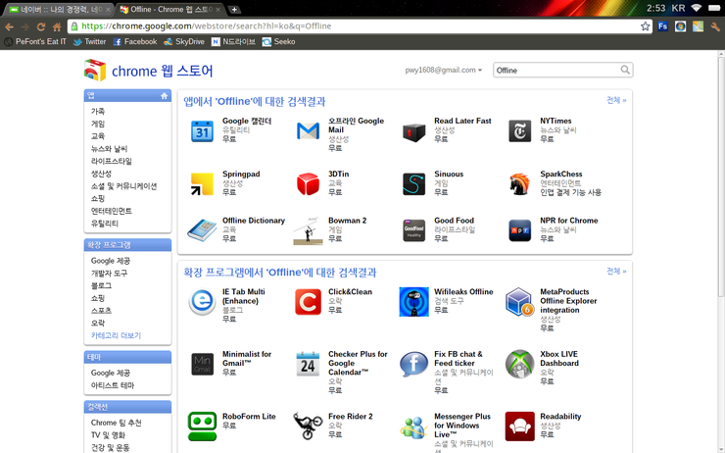Open the SparkChess horse icon
The image size is (725, 453).
519,183
